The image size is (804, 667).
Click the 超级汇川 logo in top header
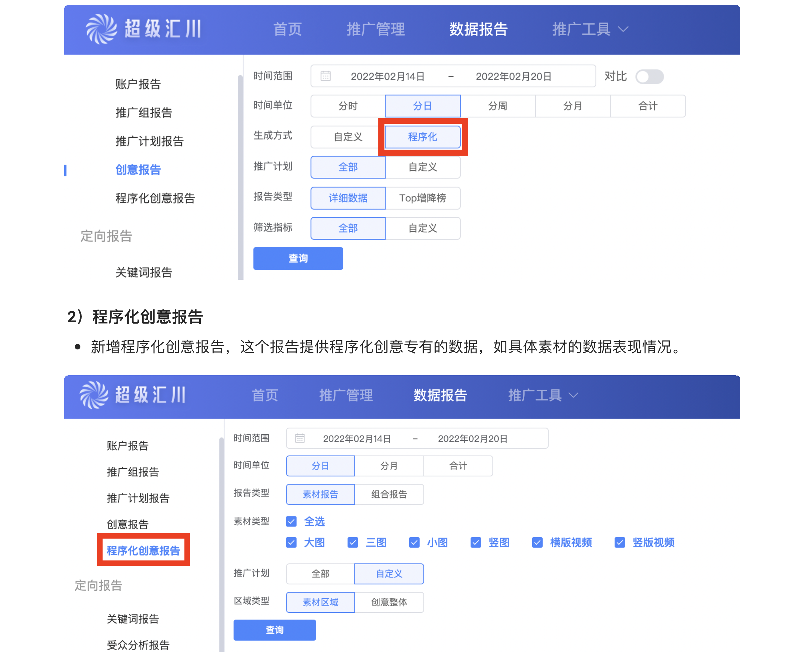[143, 29]
